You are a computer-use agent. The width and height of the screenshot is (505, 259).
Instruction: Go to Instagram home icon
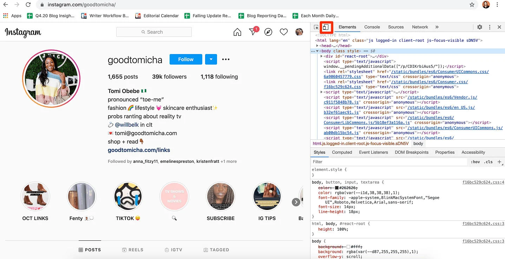(x=237, y=32)
